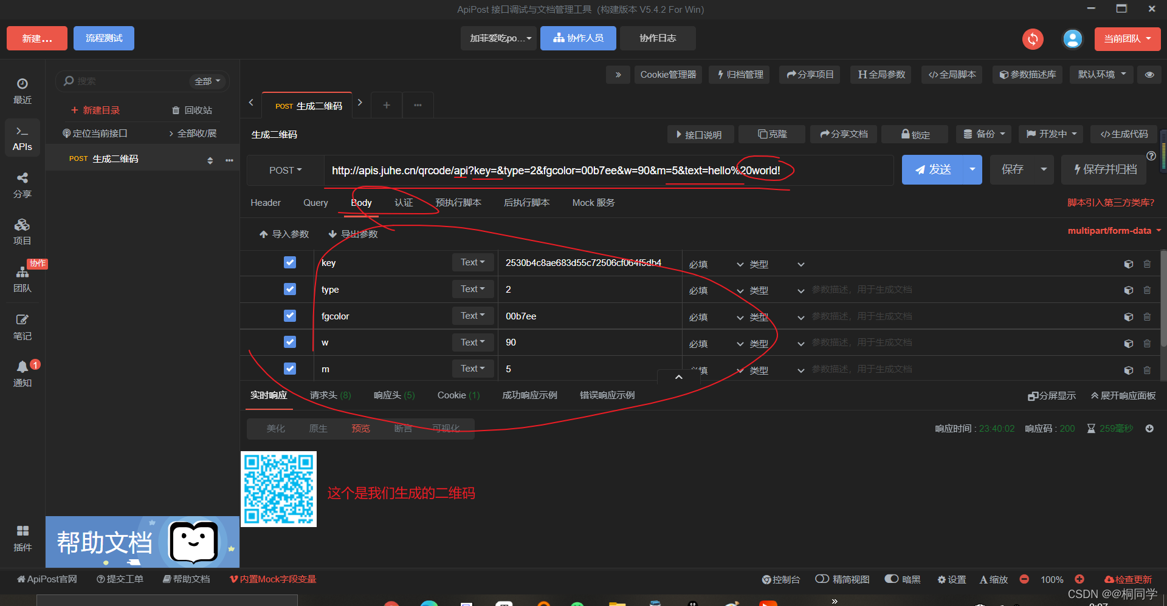Screen dimensions: 1167x606
Task: Delete the m parameter row
Action: (1147, 370)
